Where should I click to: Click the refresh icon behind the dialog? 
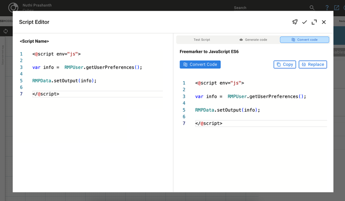[x=6, y=31]
